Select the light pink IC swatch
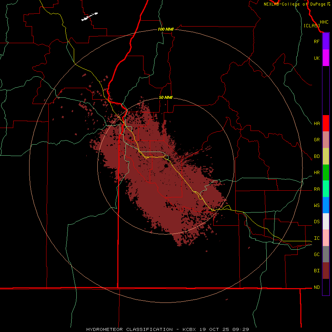The width and height of the screenshot is (332, 332). 326,238
